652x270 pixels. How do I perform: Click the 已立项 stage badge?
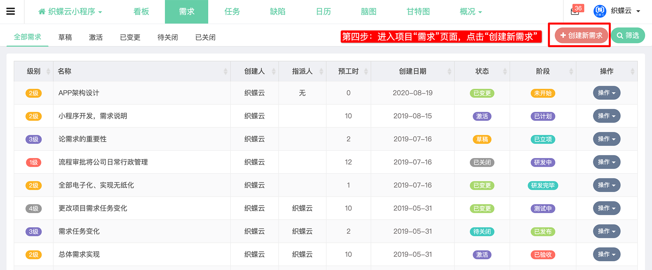[543, 140]
